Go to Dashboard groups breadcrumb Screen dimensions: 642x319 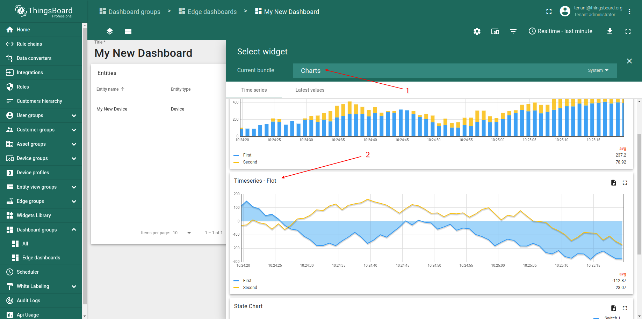point(130,12)
